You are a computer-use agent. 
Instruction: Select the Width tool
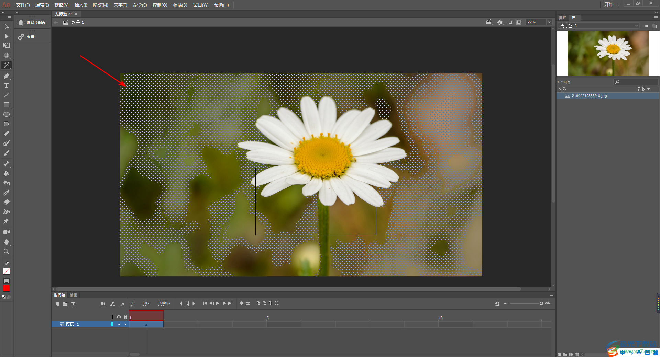[x=7, y=212]
